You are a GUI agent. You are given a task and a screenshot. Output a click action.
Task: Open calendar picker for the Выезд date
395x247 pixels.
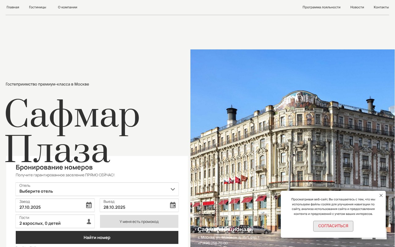coord(173,205)
